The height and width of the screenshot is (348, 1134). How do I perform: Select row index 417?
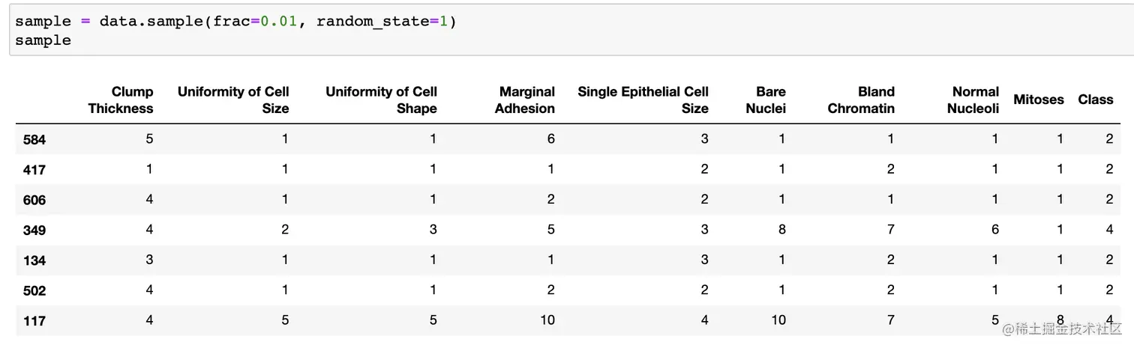(34, 170)
